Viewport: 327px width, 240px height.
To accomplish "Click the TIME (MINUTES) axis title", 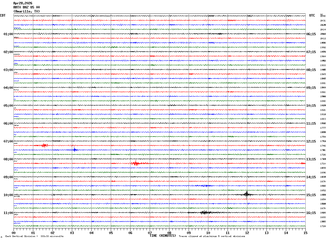I will [163, 236].
